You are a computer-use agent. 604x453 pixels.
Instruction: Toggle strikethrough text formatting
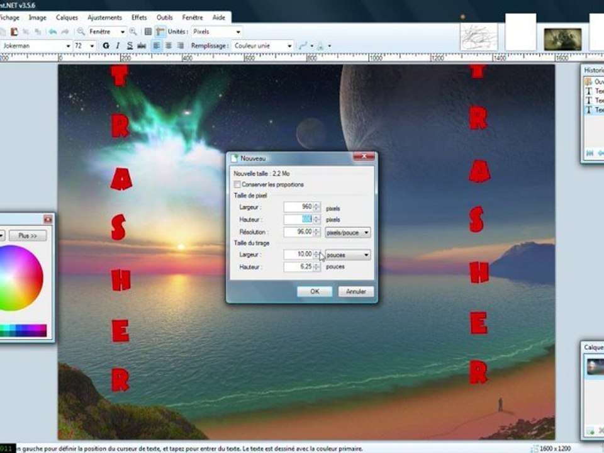(x=142, y=45)
